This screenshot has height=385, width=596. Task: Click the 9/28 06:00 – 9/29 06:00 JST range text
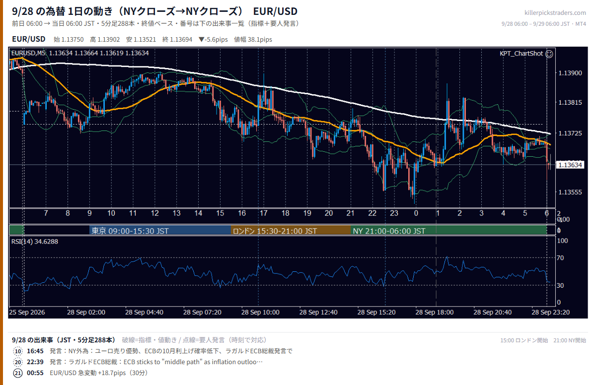click(x=544, y=24)
